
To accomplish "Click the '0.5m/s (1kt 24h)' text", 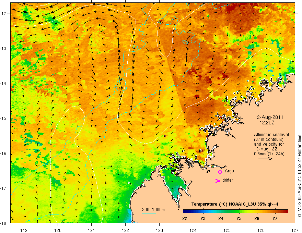I will pyautogui.click(x=269, y=154).
